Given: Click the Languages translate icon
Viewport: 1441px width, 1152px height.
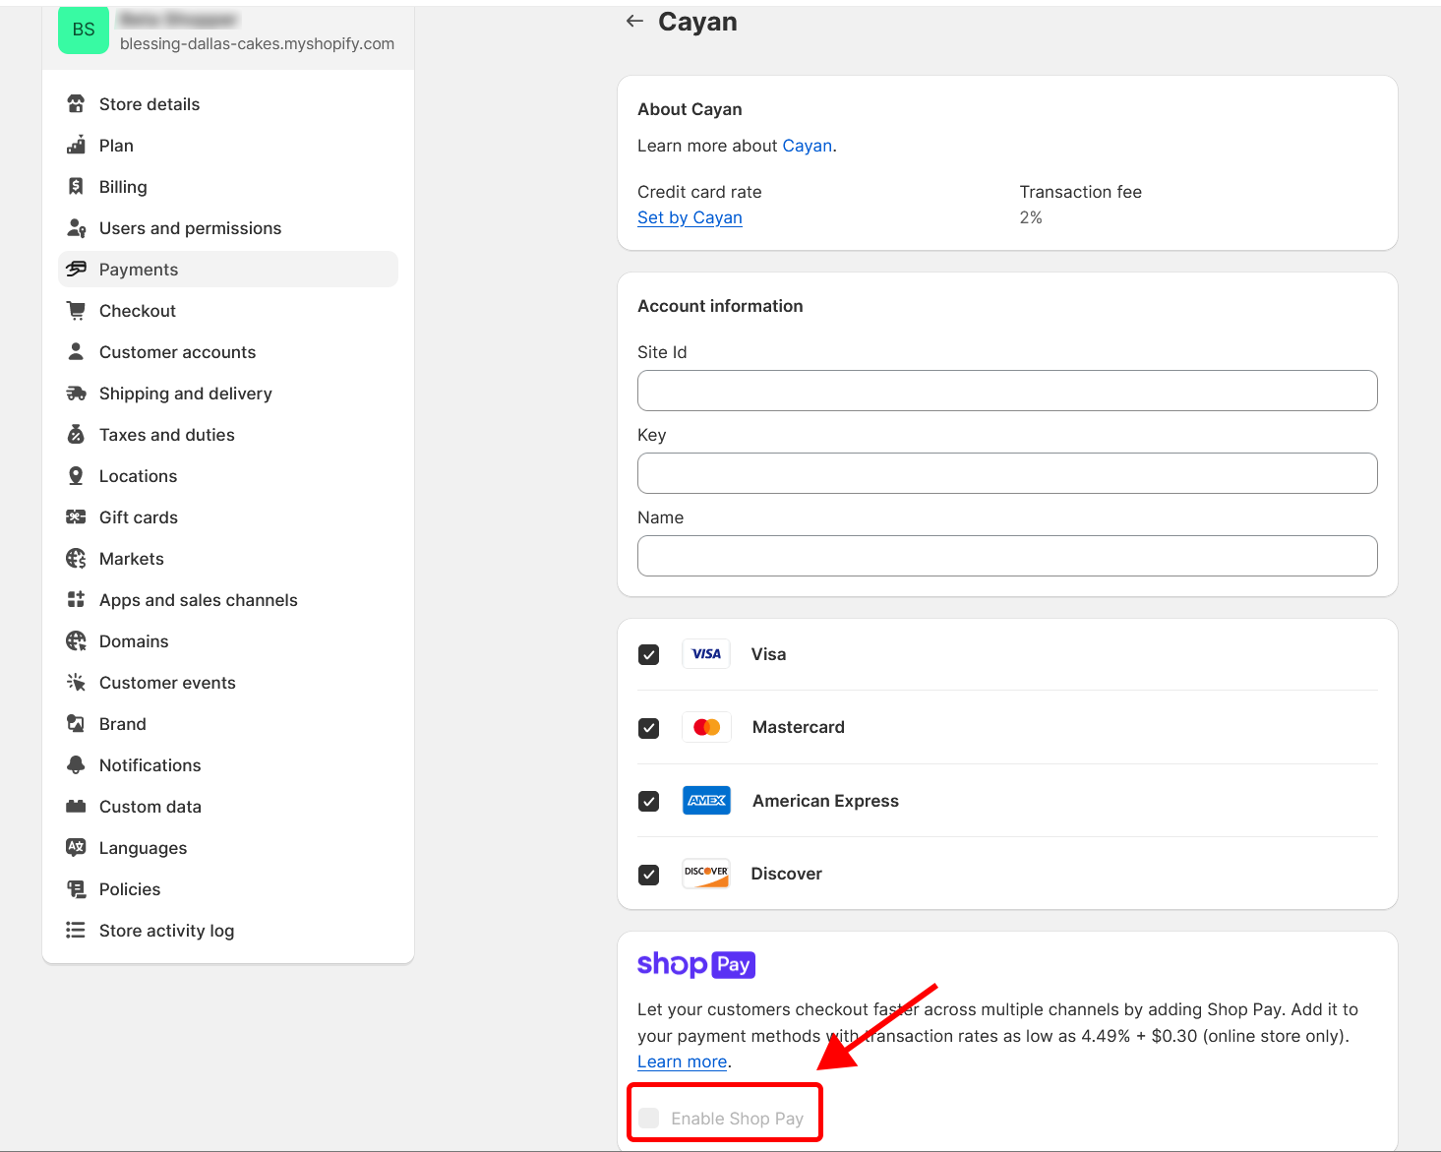Looking at the screenshot, I should coord(76,848).
